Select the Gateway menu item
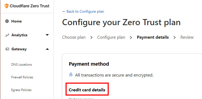202x99 pixels. pos(19,49)
